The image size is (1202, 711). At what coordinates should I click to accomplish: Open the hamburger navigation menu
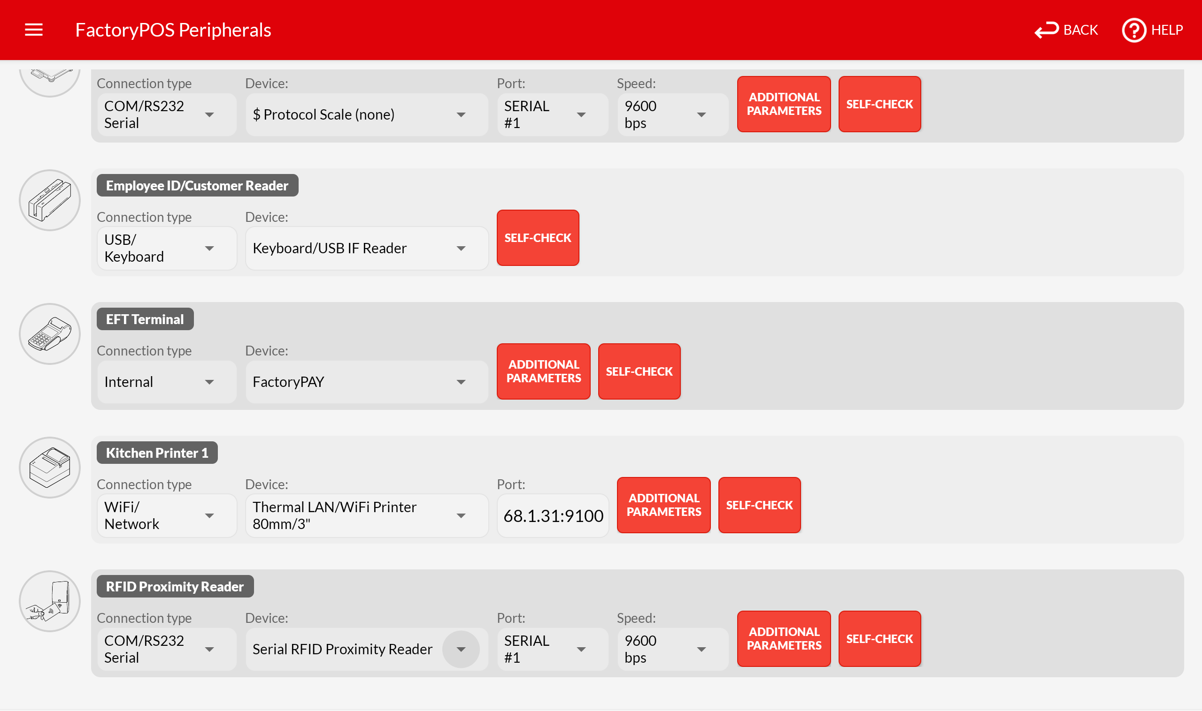34,30
